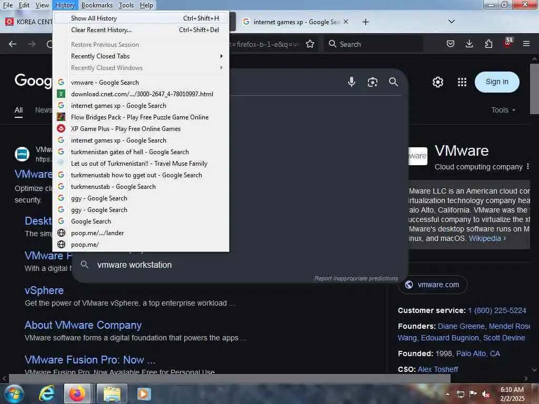Select the All results tab
Screen dimensions: 539x404
[18, 110]
